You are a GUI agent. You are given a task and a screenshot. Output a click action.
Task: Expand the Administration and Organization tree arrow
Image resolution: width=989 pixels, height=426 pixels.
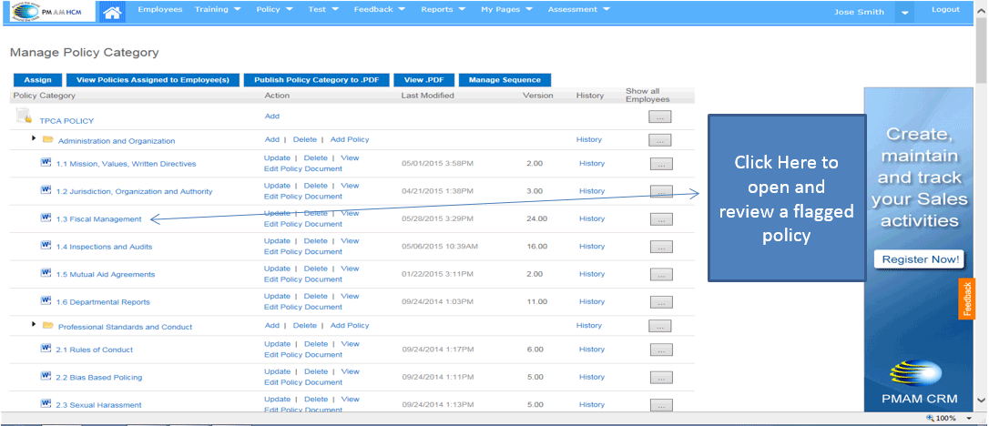(34, 138)
